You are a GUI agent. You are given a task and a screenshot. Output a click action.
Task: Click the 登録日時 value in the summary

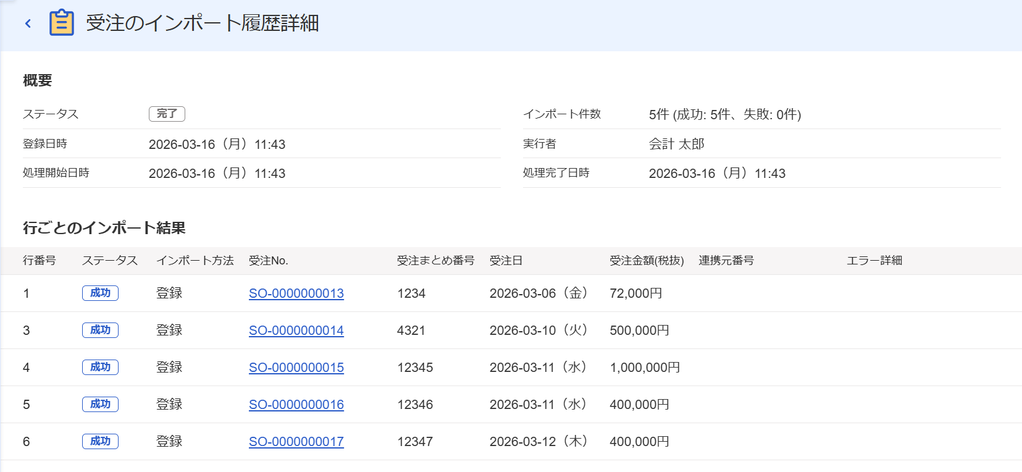(x=217, y=145)
